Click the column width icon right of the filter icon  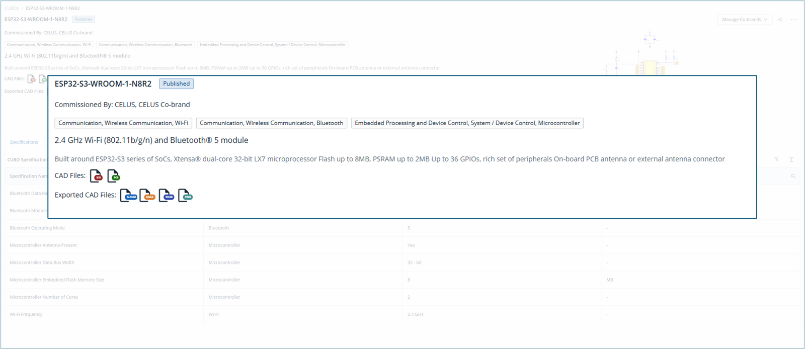791,159
